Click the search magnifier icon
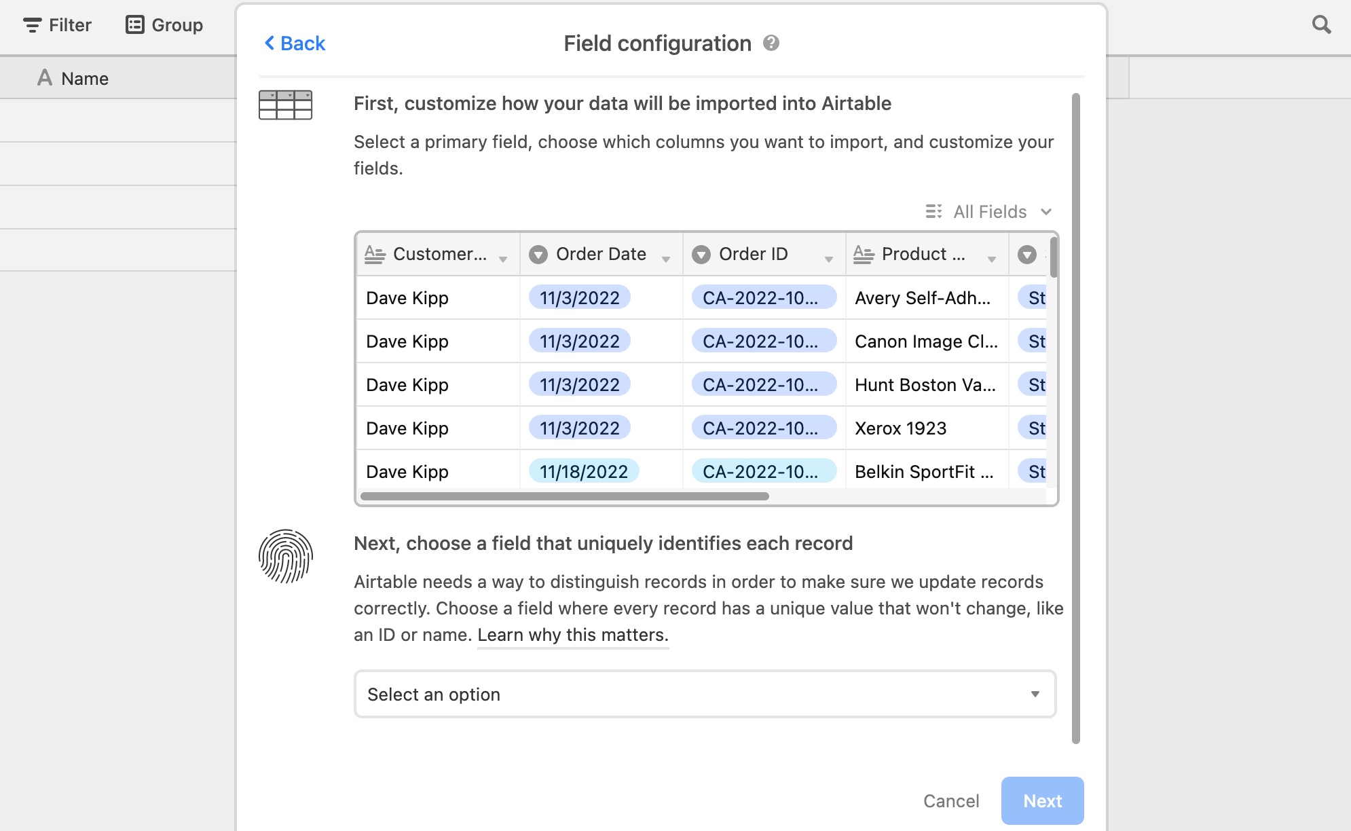Screen dimensions: 1351x831 (1321, 25)
